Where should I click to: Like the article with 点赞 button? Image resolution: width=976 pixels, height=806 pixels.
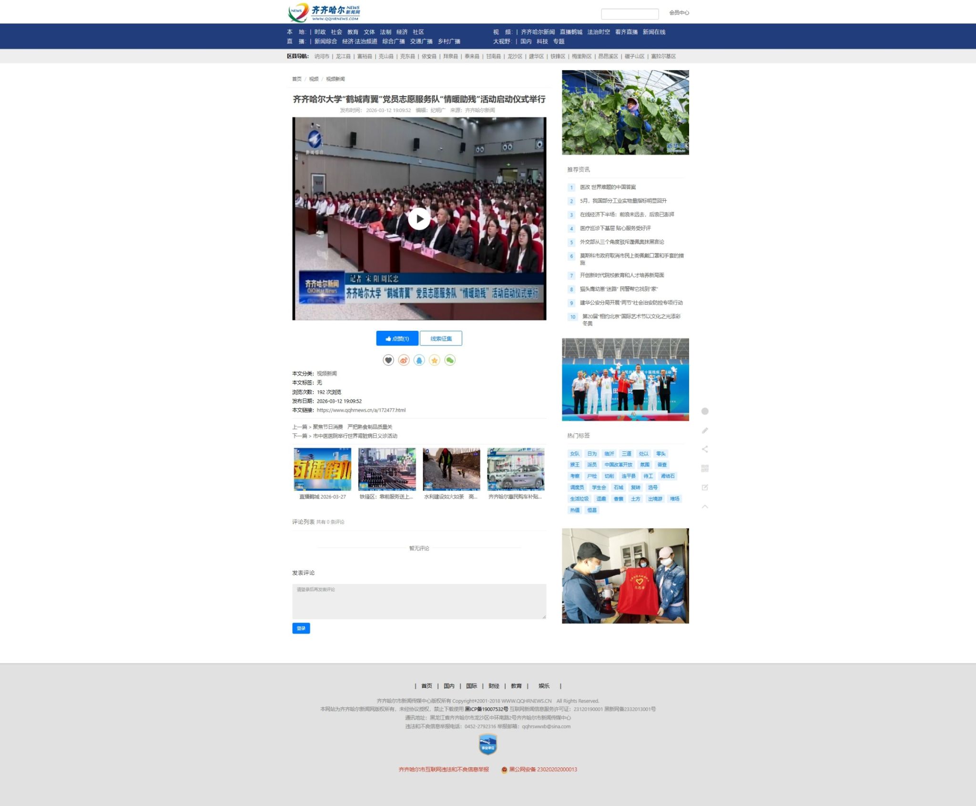[397, 338]
